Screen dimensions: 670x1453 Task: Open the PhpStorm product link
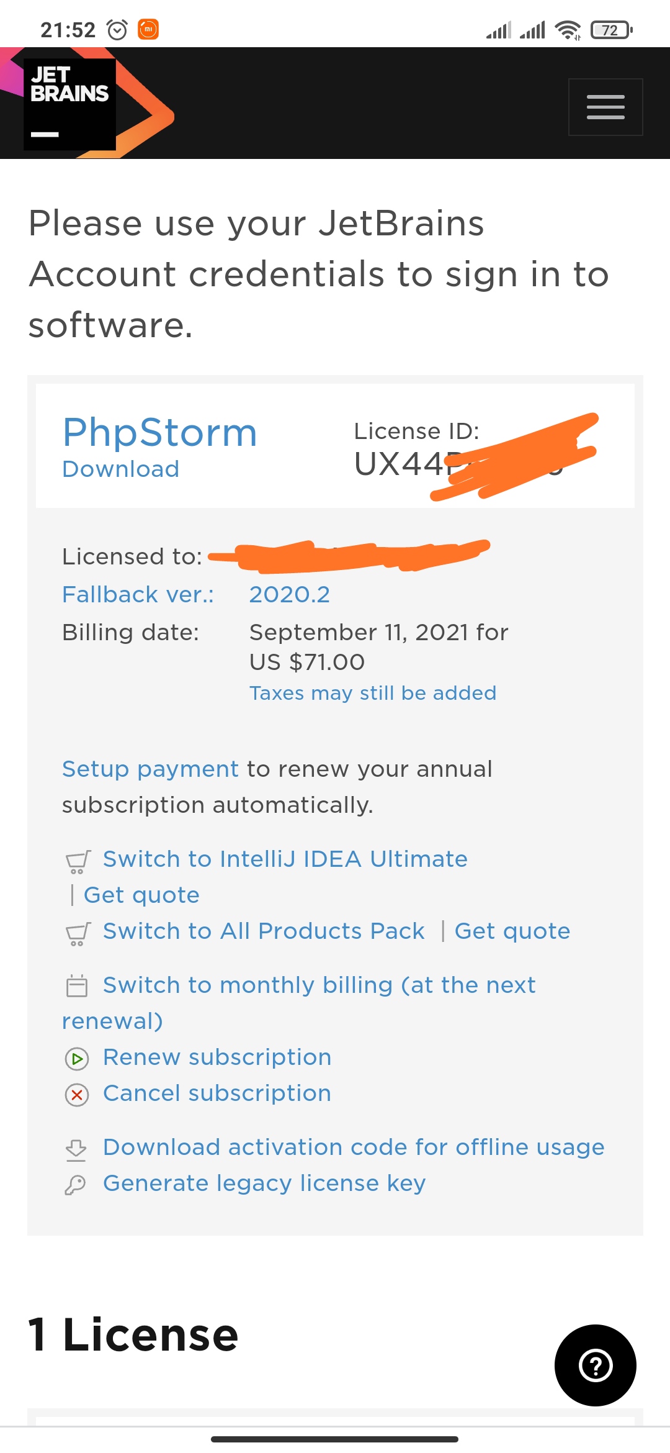pos(160,432)
